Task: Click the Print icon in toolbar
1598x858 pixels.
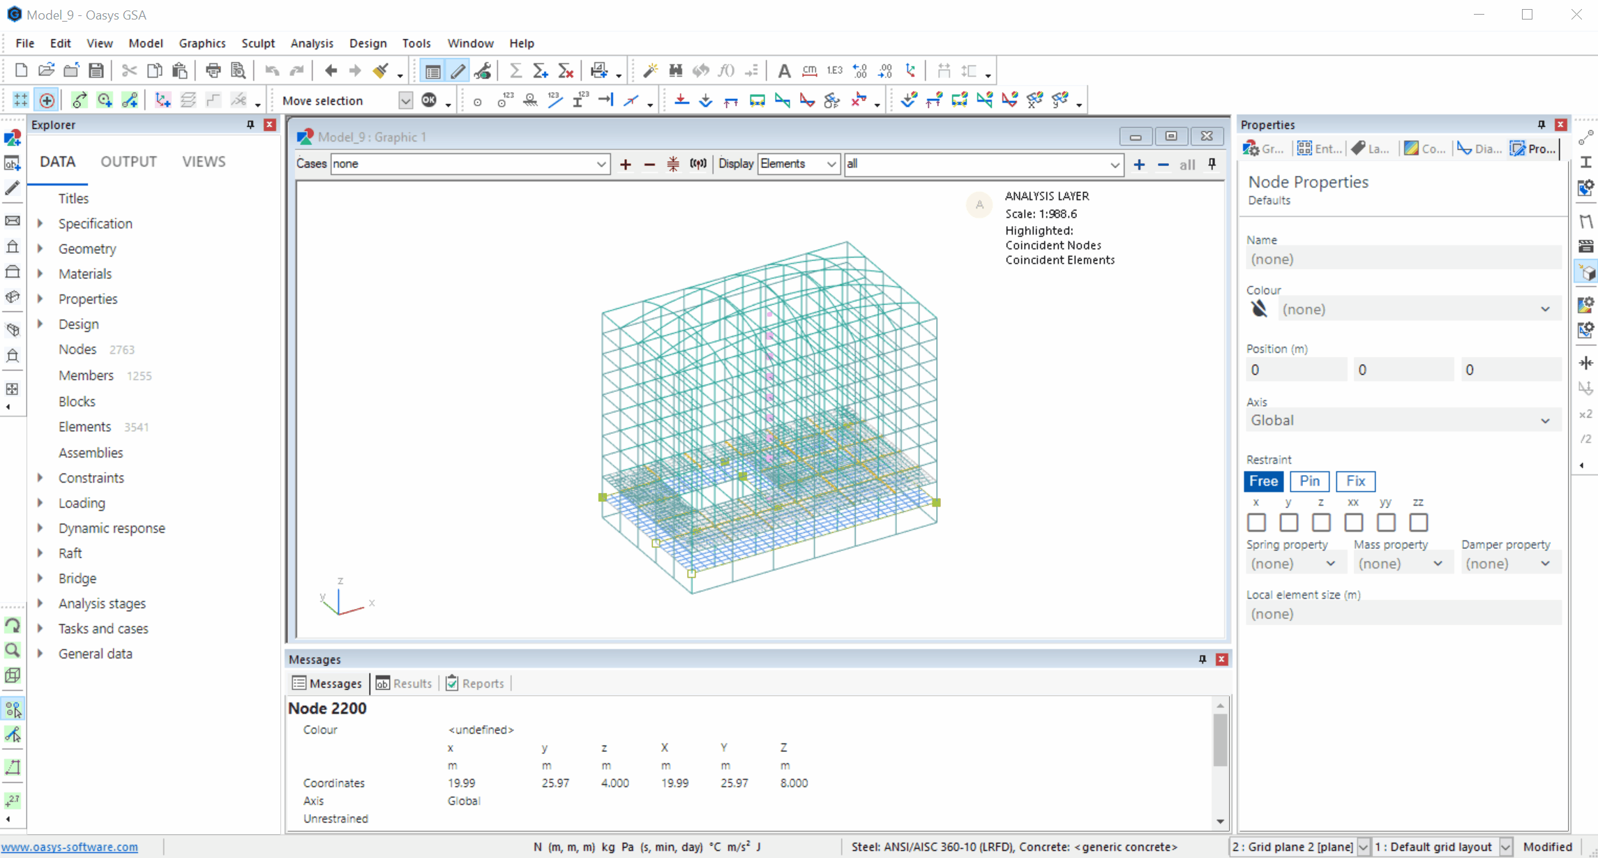Action: point(213,70)
